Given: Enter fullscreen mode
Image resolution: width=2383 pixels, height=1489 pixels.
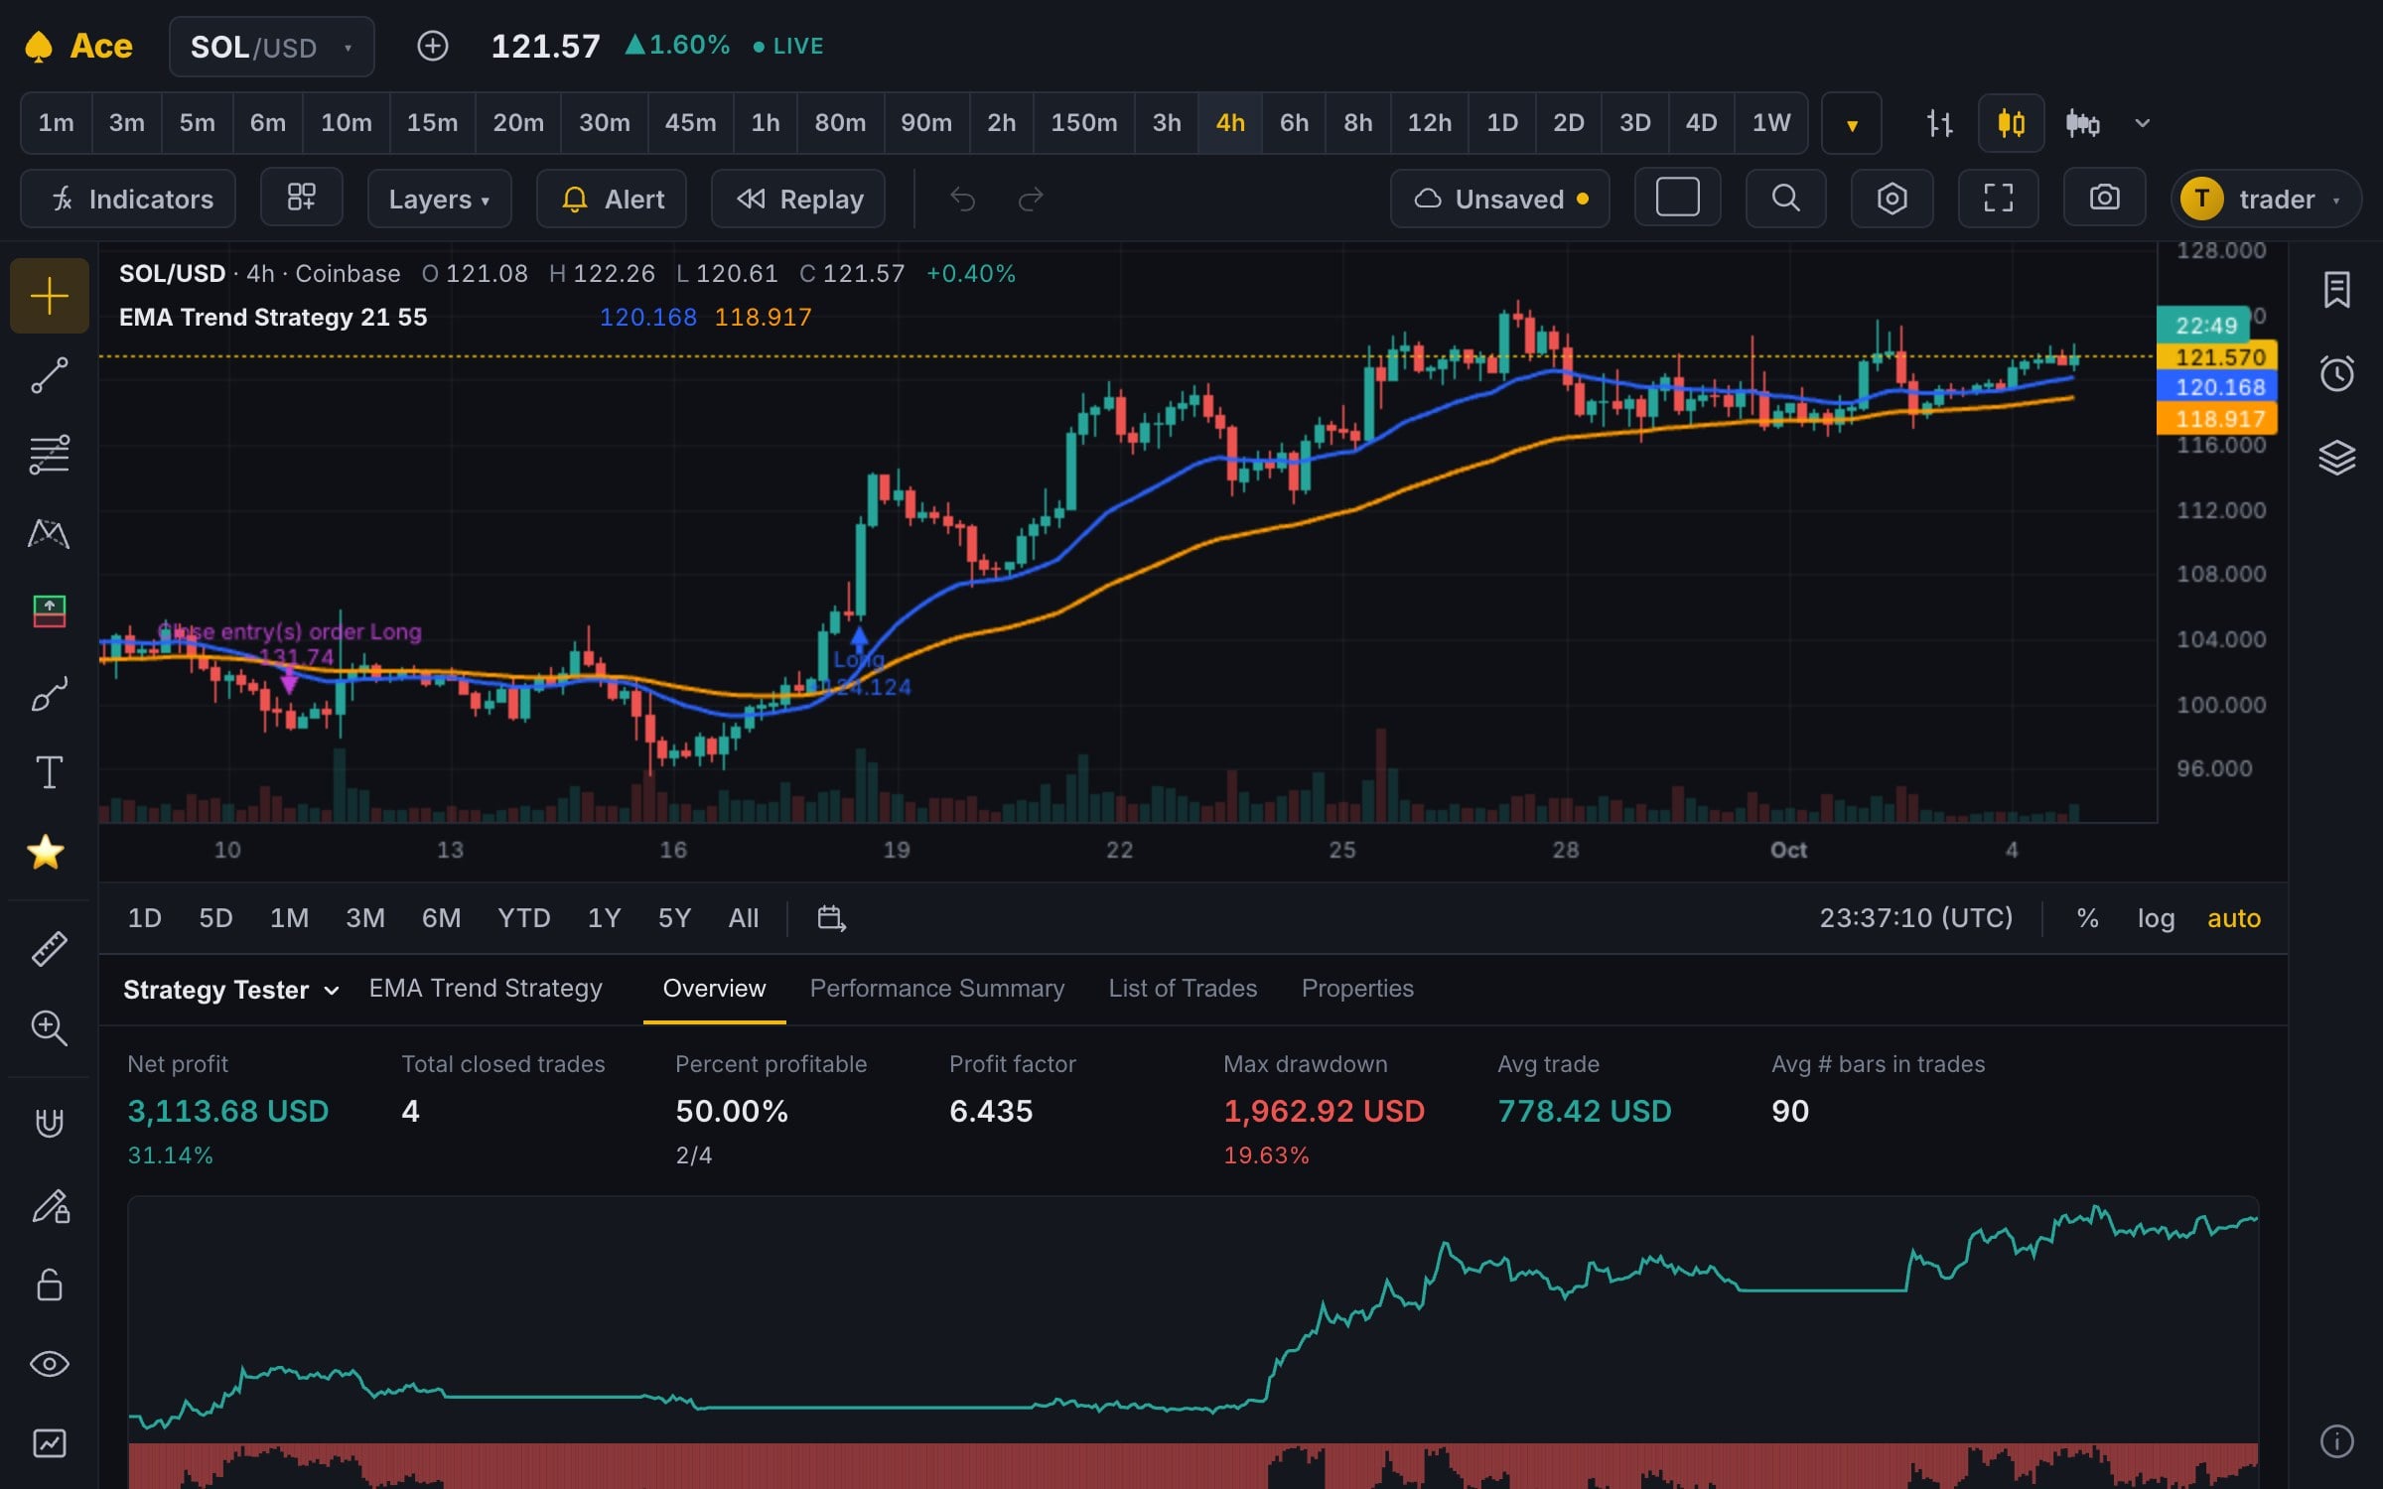Looking at the screenshot, I should pos(1998,199).
